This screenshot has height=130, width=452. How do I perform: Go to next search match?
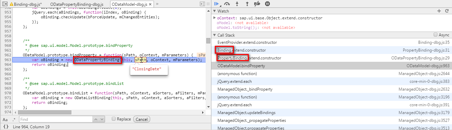pyautogui.click(x=102, y=119)
